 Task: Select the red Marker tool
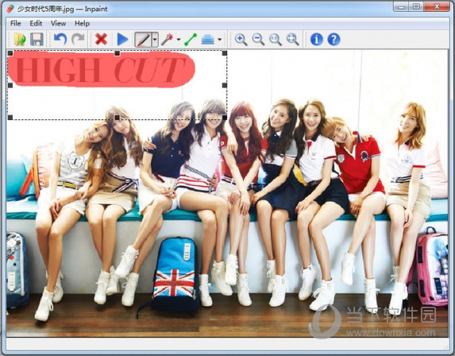(x=143, y=40)
